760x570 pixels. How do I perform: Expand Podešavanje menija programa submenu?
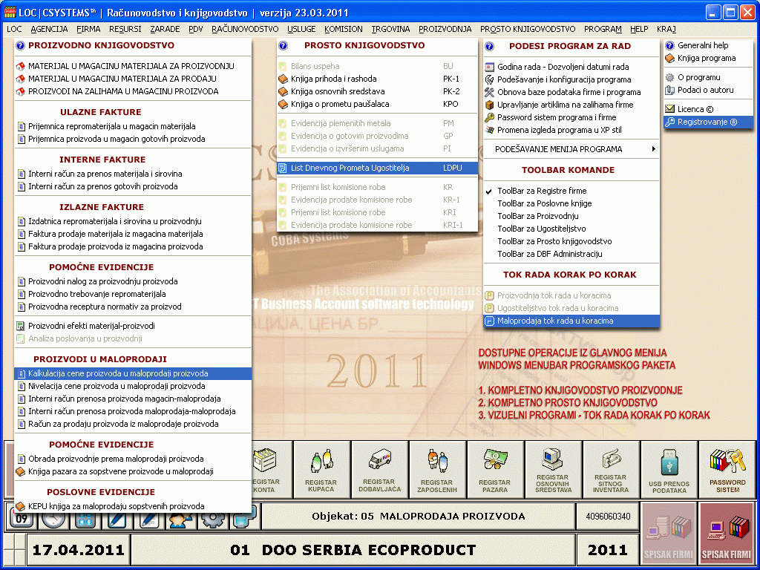coord(571,149)
